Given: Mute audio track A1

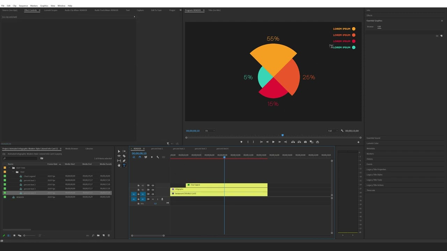Looking at the screenshot, I should pos(153,199).
